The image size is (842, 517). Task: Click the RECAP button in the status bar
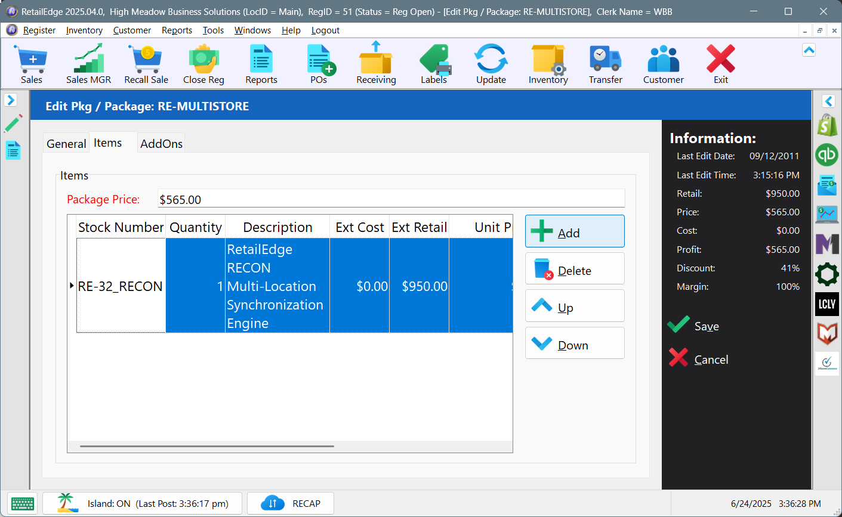tap(291, 503)
